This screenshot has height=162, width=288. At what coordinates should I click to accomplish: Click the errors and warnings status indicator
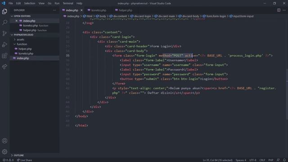point(8,160)
